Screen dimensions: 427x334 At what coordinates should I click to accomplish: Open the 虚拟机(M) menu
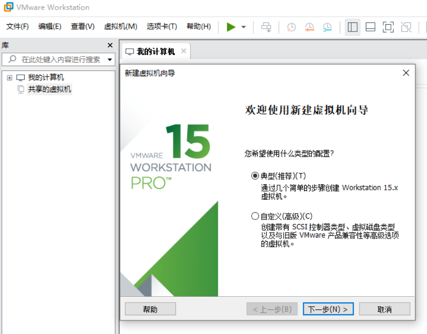pos(121,26)
